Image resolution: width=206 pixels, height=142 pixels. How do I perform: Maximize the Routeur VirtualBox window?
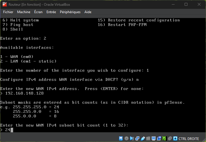(186, 4)
